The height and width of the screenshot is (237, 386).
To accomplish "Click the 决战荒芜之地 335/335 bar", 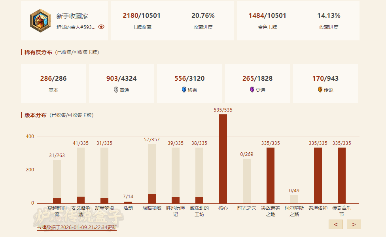I will click(271, 175).
